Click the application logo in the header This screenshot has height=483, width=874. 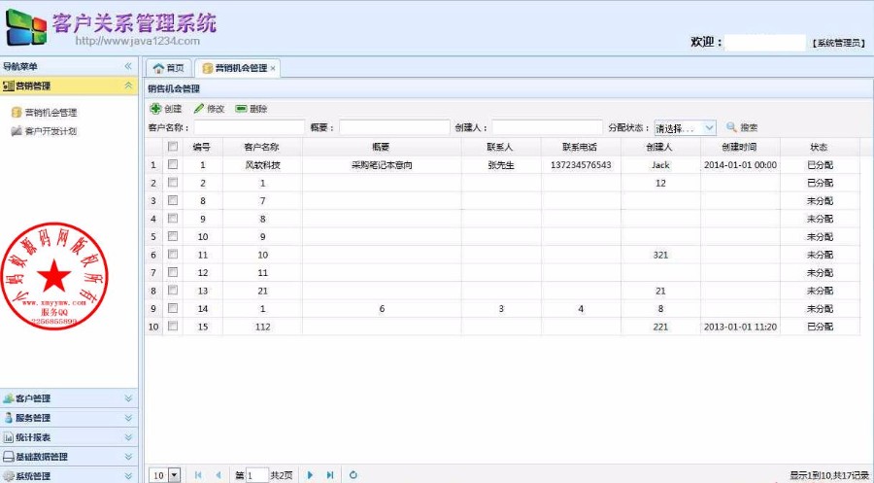(26, 27)
